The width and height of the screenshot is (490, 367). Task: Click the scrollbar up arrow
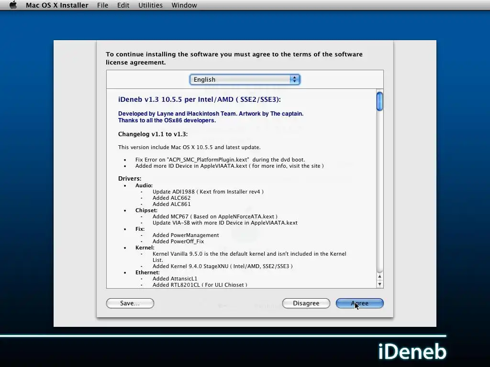[379, 277]
